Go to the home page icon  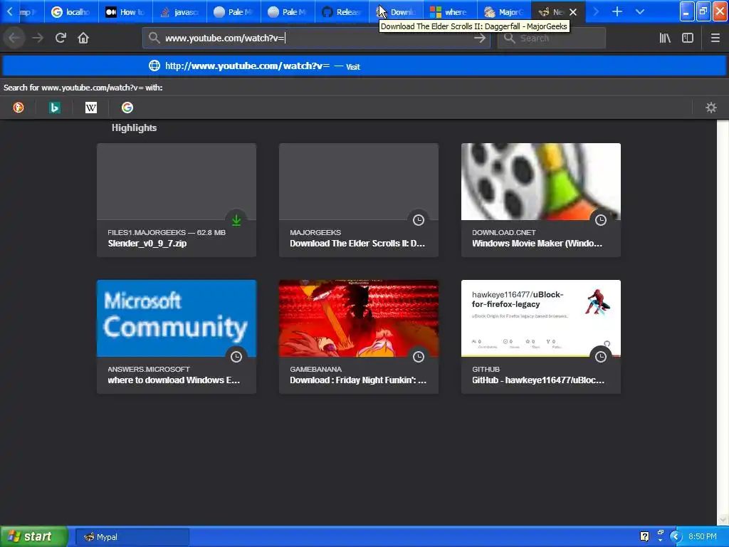point(83,38)
